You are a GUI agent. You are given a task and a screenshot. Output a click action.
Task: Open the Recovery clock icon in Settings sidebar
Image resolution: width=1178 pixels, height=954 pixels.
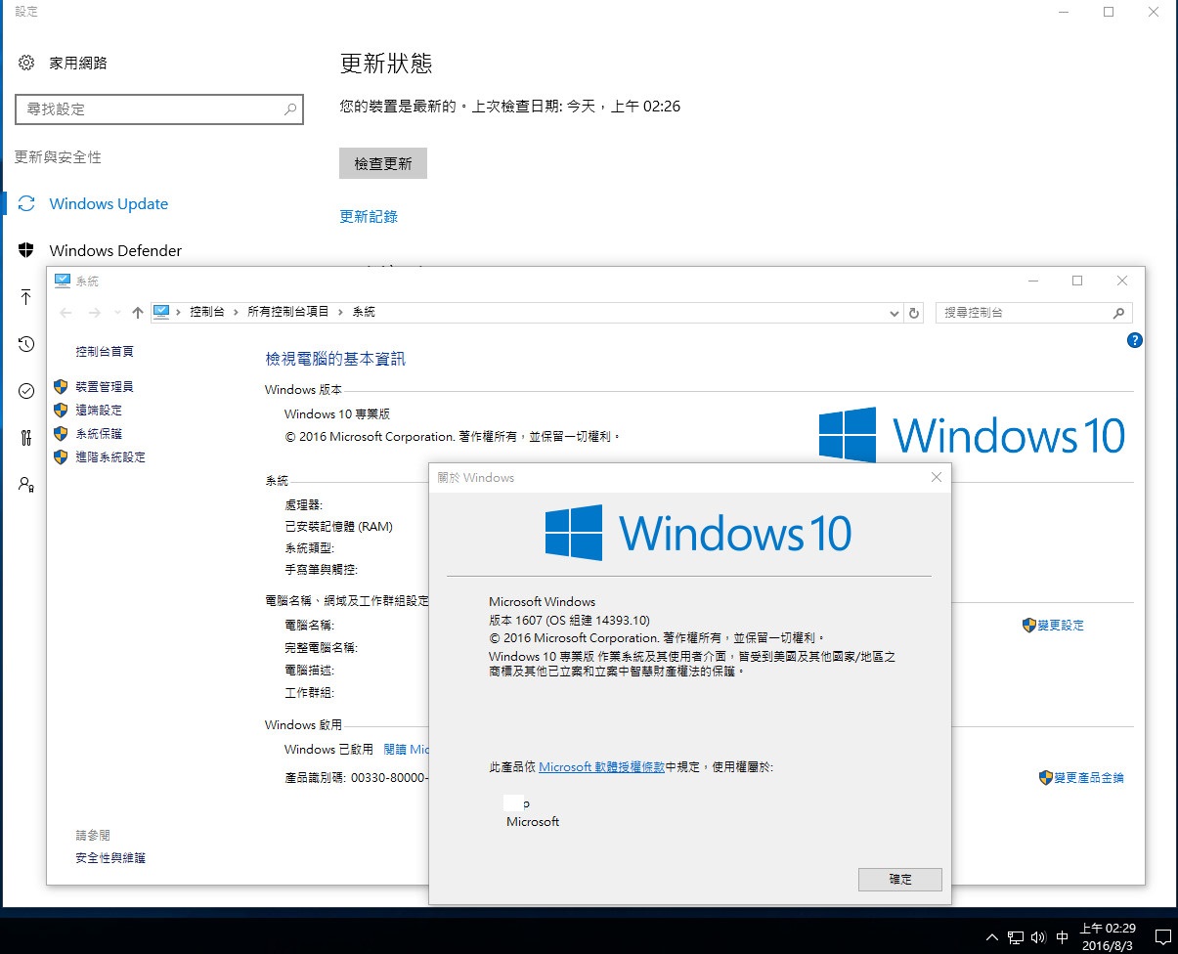pyautogui.click(x=26, y=344)
